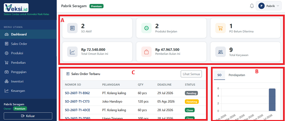Open sales order SO-2607-T1-C173

point(77,102)
